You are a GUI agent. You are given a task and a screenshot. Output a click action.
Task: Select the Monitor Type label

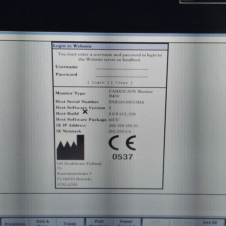70,93
